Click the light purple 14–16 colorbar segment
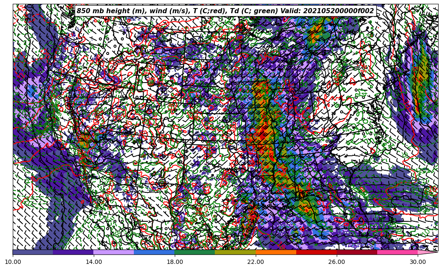Viewport: 442px width, 269px height. point(114,252)
